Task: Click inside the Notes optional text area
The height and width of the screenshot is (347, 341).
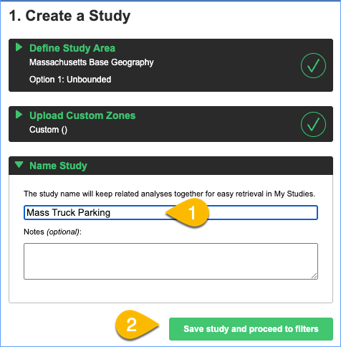Action: (170, 261)
